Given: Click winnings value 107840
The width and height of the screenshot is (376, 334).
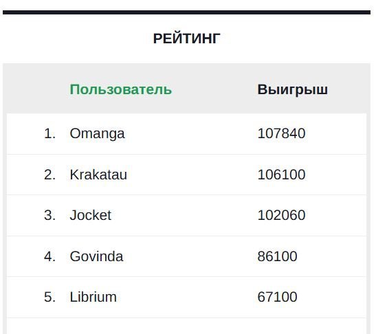Looking at the screenshot, I should [281, 133].
